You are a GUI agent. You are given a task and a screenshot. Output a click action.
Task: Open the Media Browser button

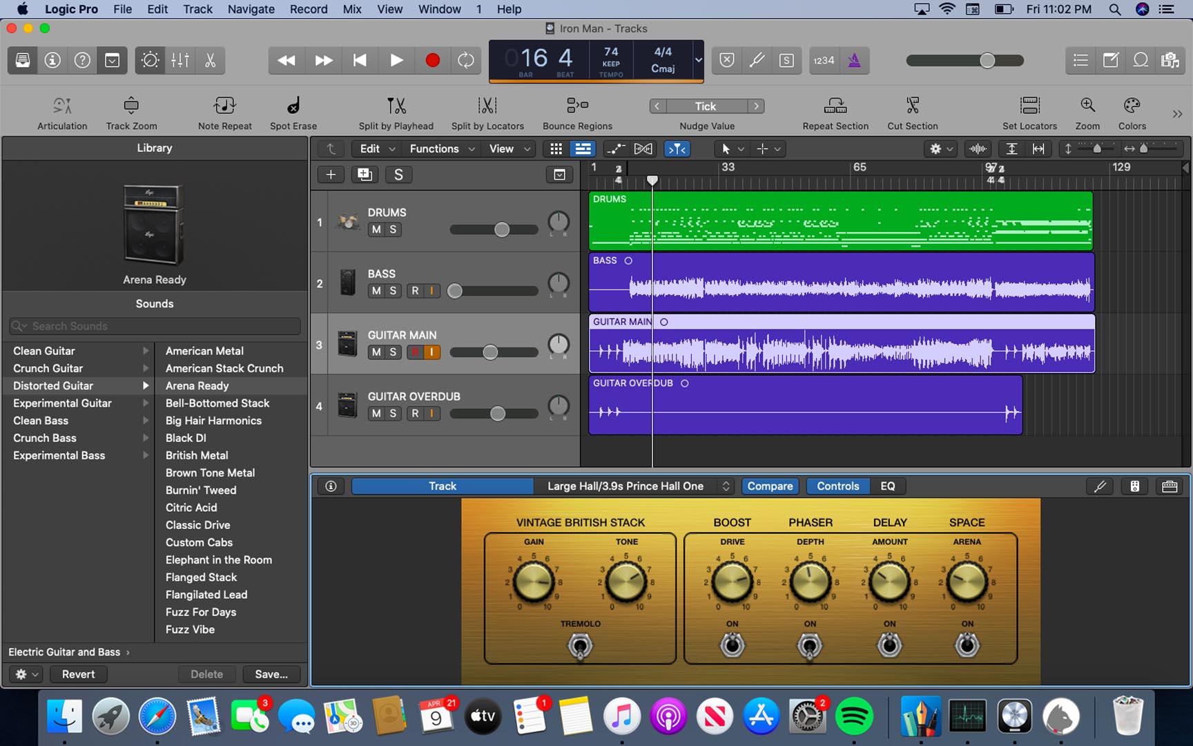[1170, 60]
